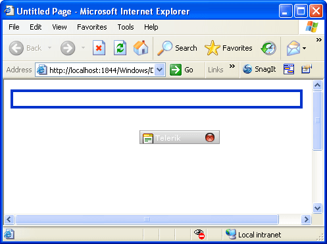Image resolution: width=327 pixels, height=244 pixels.
Task: Click the address bar page icon
Action: [41, 70]
